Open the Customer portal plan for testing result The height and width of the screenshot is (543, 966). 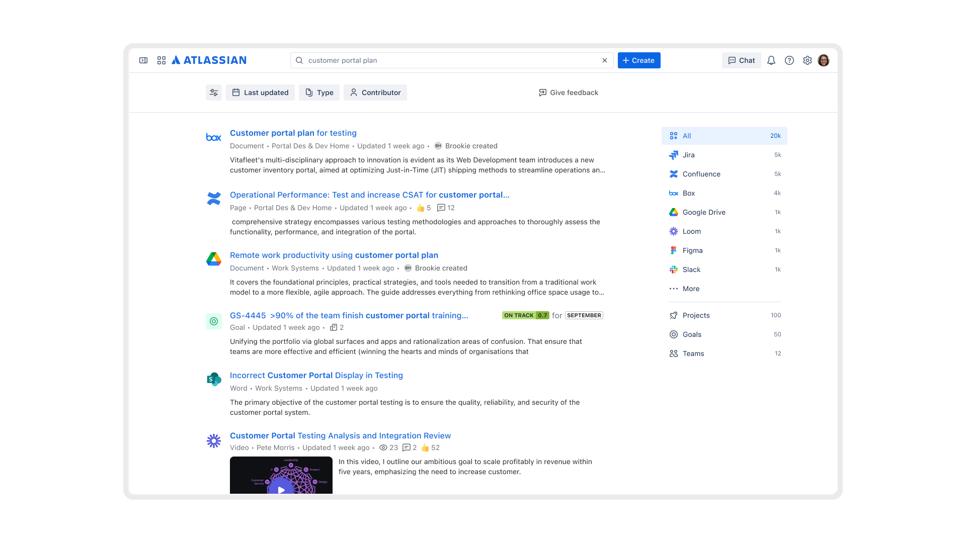click(x=293, y=133)
